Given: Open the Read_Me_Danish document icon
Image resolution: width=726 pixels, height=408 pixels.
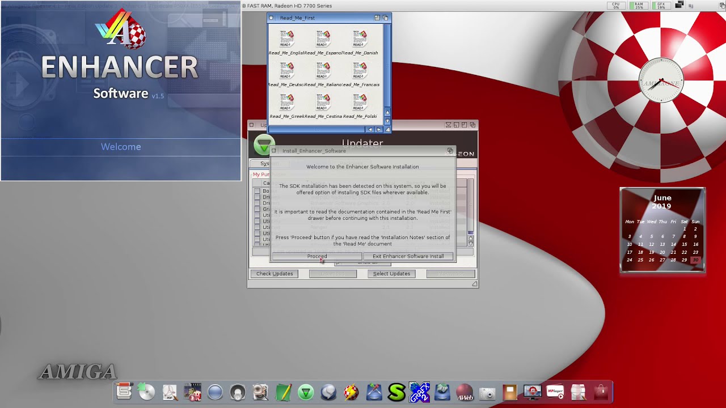Looking at the screenshot, I should pyautogui.click(x=360, y=39).
